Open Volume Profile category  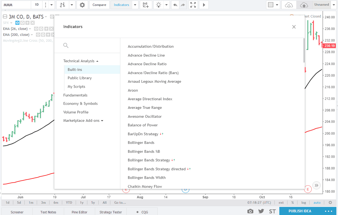tap(76, 112)
